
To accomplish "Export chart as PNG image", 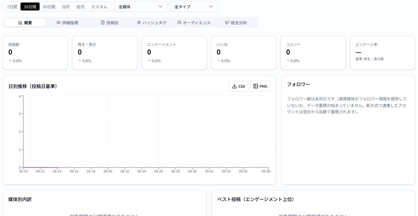I will (260, 86).
